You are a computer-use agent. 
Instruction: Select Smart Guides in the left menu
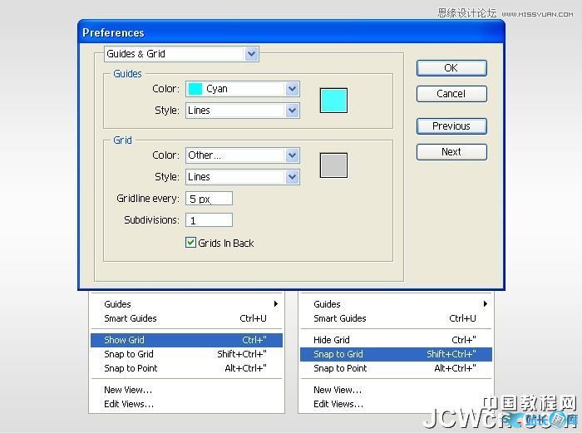tap(186, 318)
